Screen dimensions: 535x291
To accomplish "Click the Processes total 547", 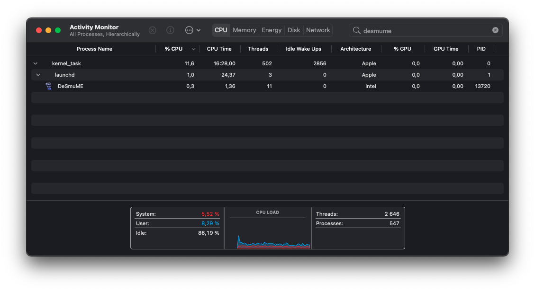I will point(394,223).
